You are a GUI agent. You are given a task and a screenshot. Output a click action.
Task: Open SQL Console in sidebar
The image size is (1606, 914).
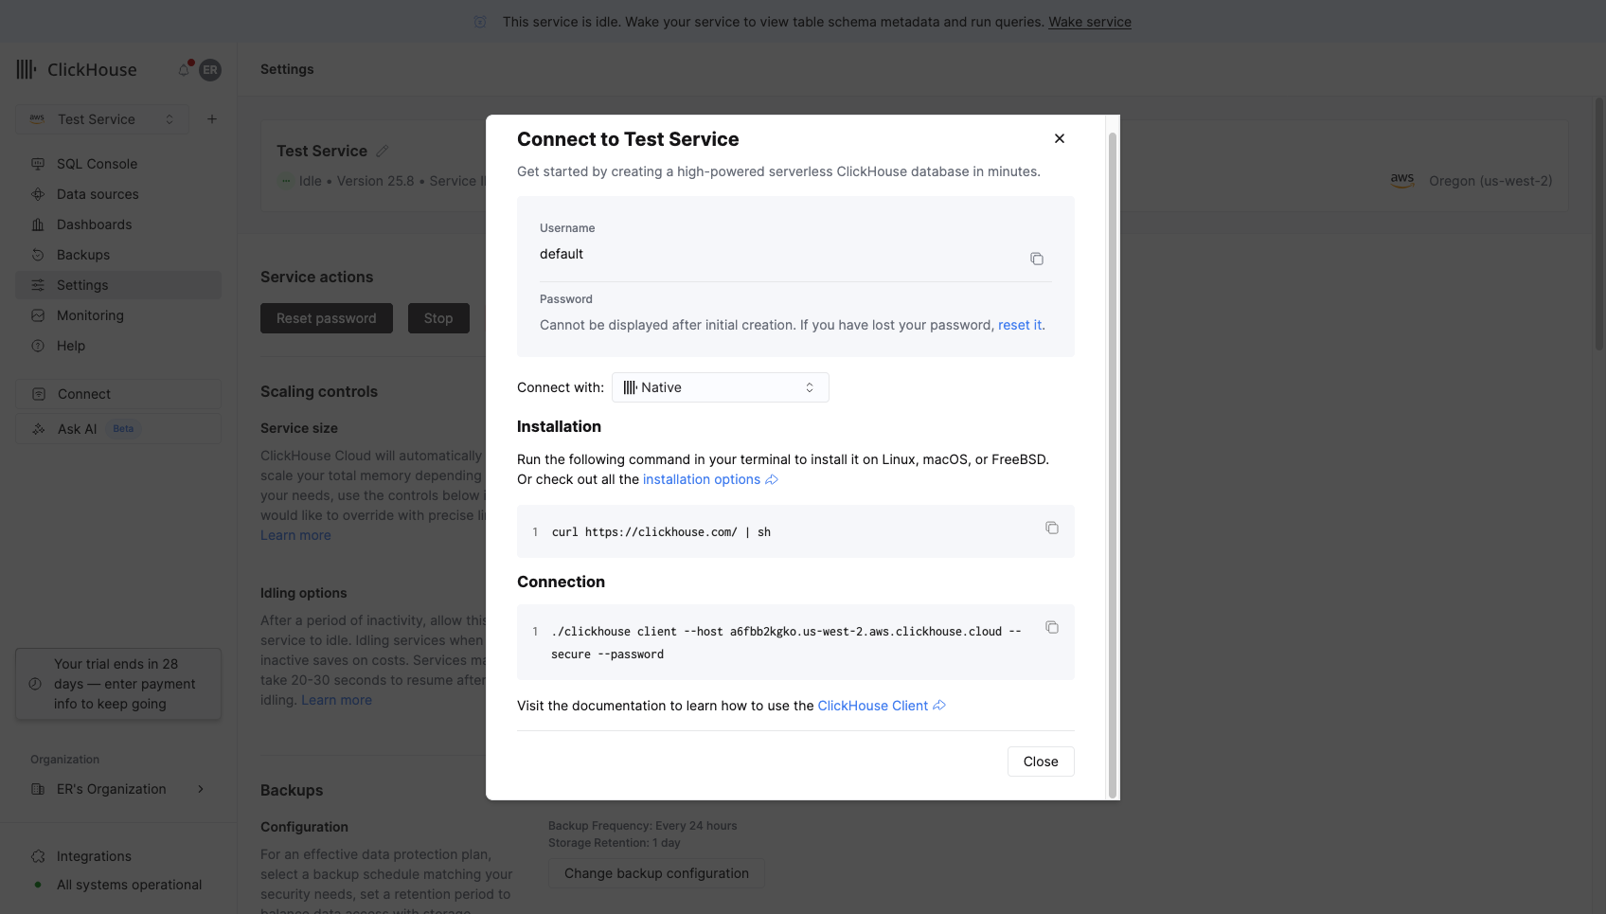[x=118, y=164]
